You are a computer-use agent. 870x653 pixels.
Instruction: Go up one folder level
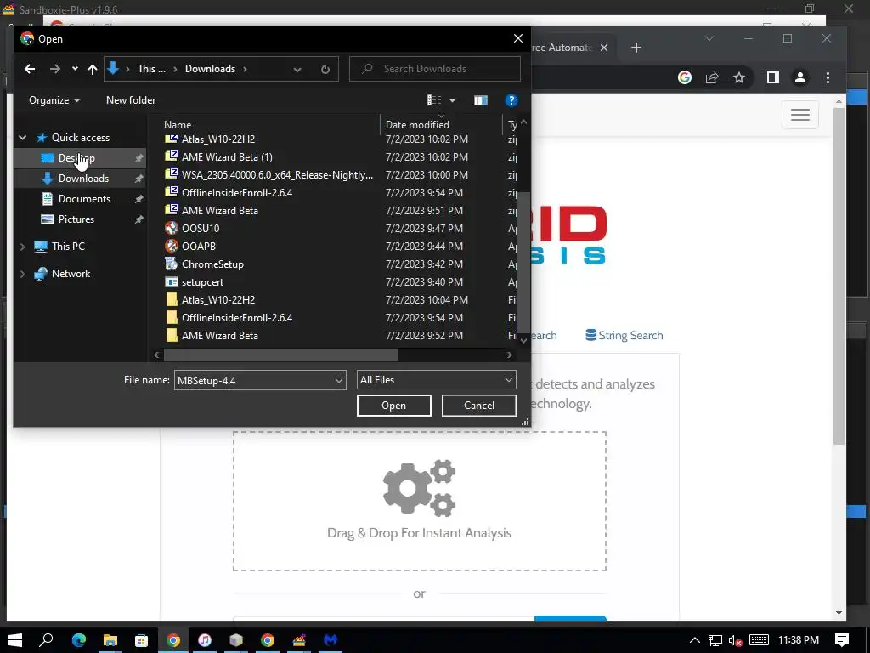tap(92, 69)
